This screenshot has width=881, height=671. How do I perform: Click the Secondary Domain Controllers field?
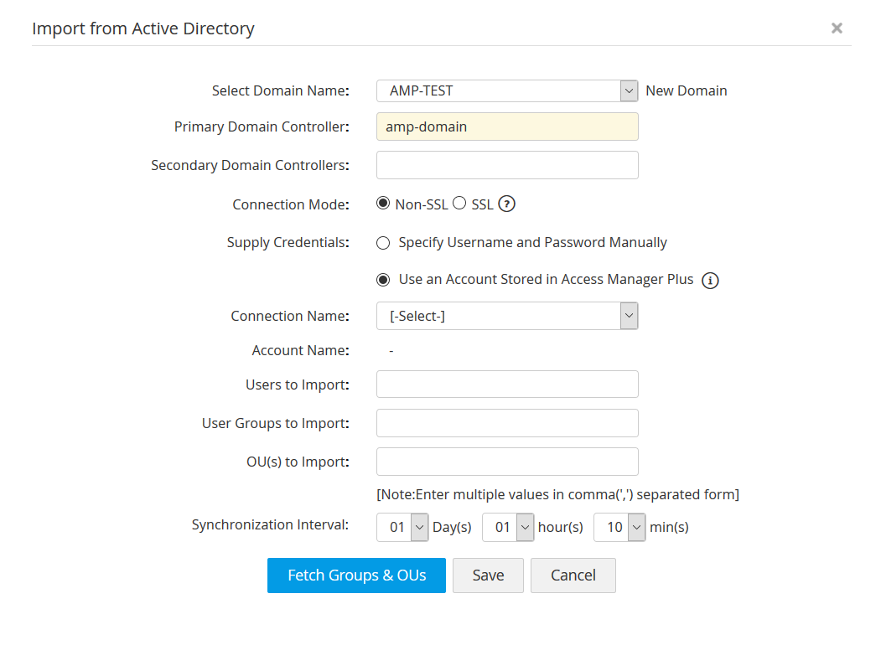tap(507, 165)
